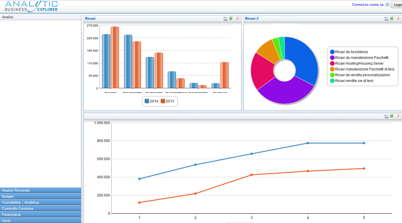The width and height of the screenshot is (402, 223).
Task: Click the 275.000 axis label on bar chart
Action: [92, 25]
